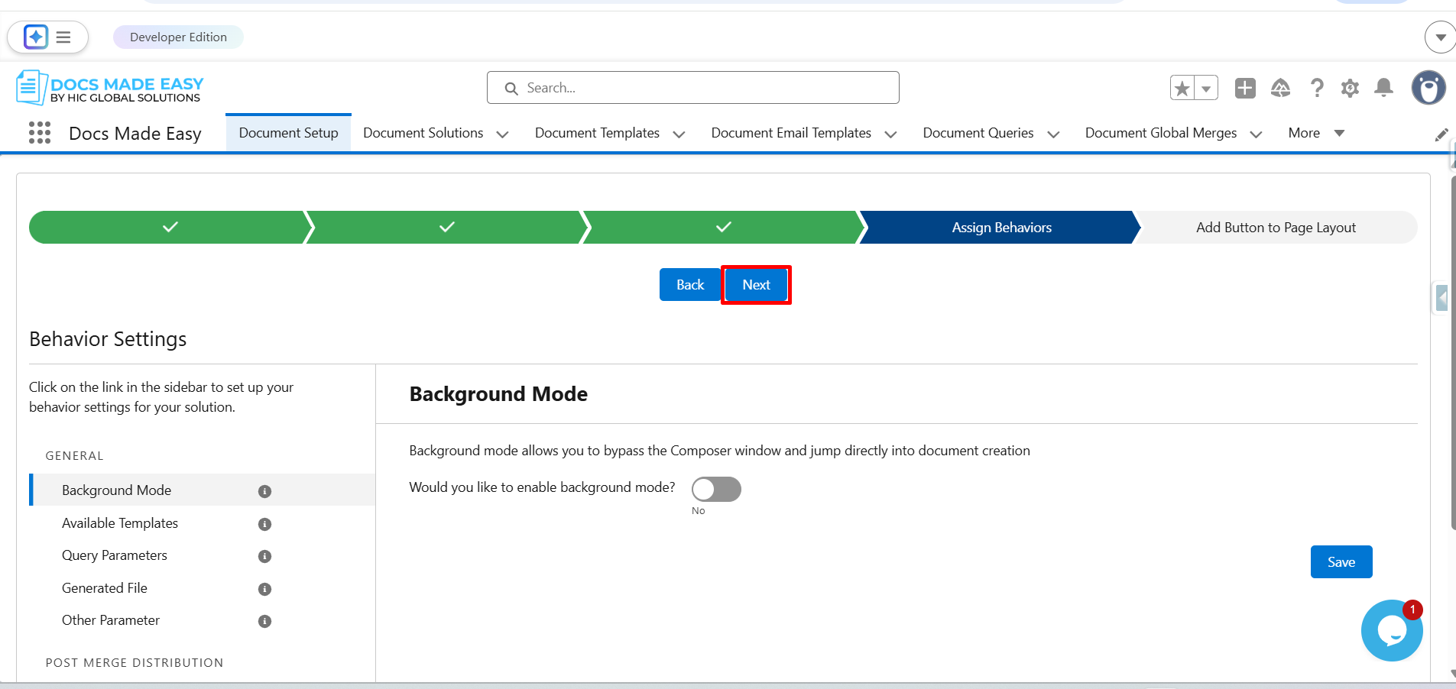Image resolution: width=1456 pixels, height=689 pixels.
Task: Select the Document Setup tab
Action: click(288, 133)
